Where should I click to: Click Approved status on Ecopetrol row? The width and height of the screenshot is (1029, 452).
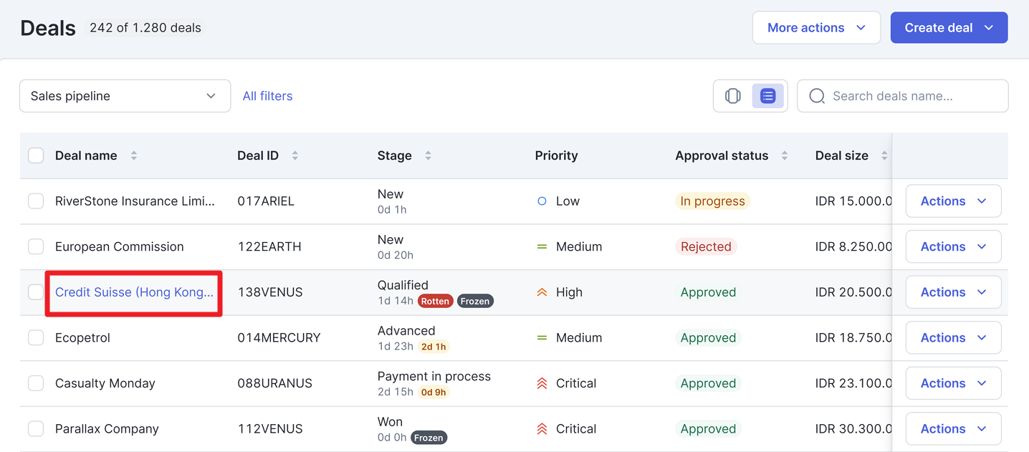pos(708,337)
